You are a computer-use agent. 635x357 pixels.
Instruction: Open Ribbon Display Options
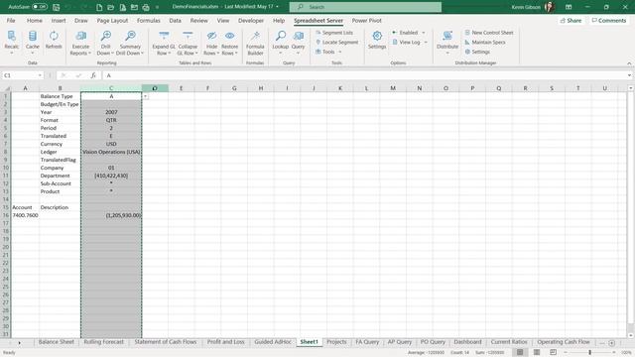569,7
